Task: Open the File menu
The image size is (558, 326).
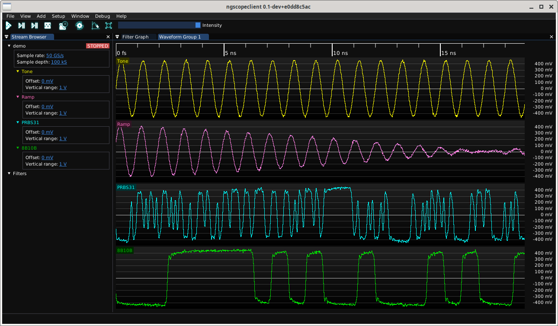Action: point(10,16)
